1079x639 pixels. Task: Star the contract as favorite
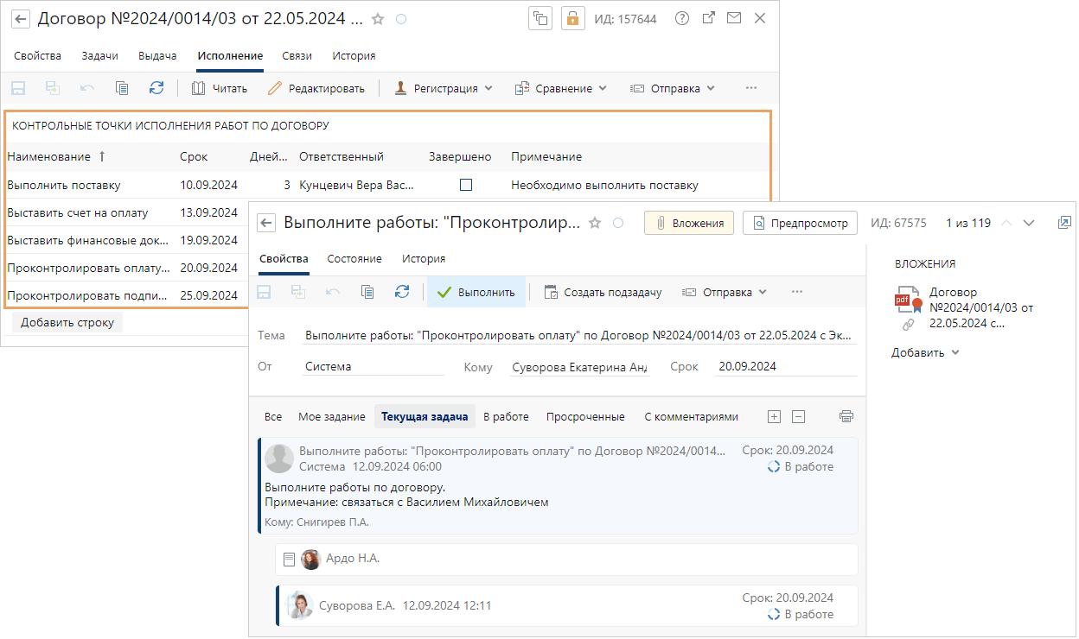click(x=378, y=19)
